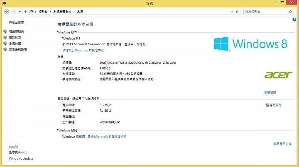Refresh the page with refresh icon

pyautogui.click(x=237, y=12)
